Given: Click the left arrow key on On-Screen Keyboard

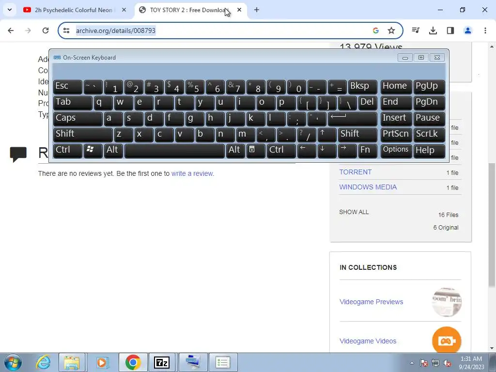Looking at the screenshot, I should [307, 150].
